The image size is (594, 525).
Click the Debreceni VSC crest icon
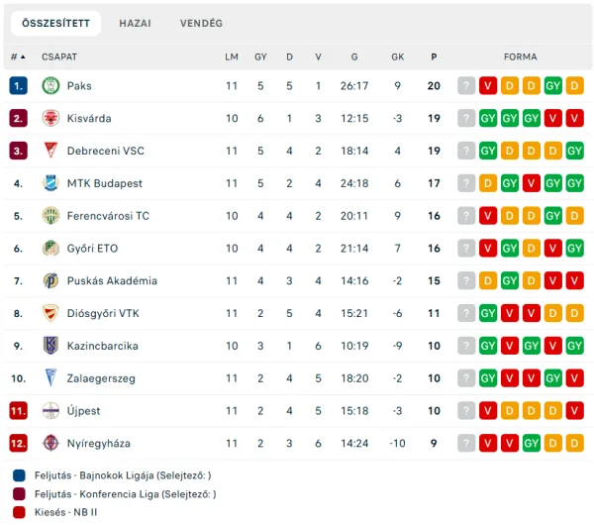[50, 152]
